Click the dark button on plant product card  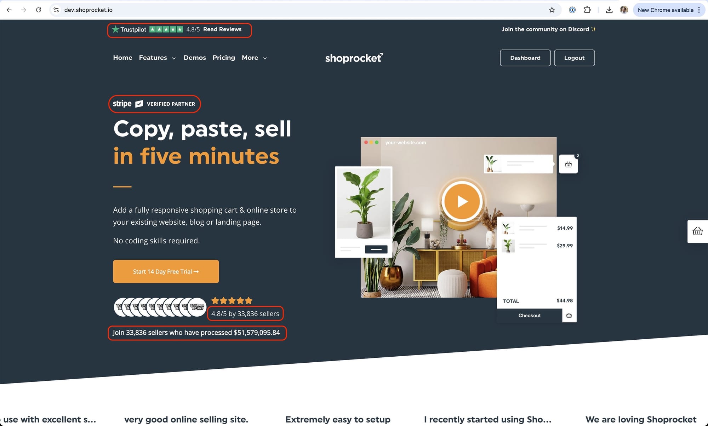pyautogui.click(x=376, y=249)
